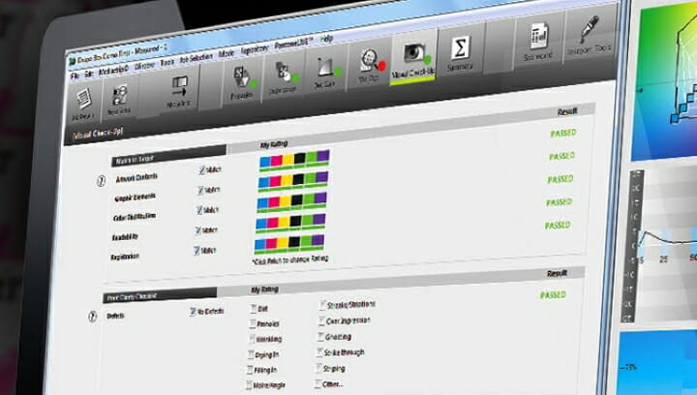697x395 pixels.
Task: Open the Tools menu
Action: (167, 63)
